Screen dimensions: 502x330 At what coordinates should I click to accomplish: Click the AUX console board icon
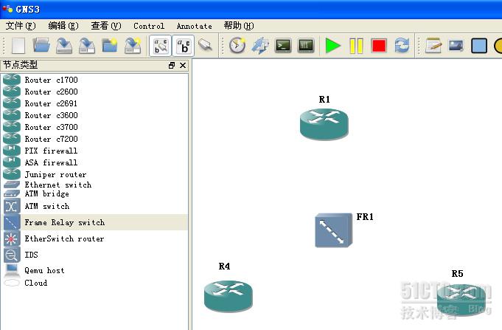pos(306,46)
